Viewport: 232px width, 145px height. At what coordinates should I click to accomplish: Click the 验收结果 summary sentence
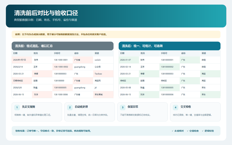pyautogui.click(x=53, y=131)
